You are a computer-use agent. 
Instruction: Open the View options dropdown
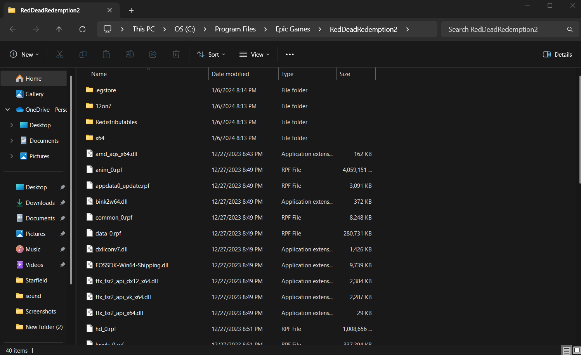coord(255,54)
